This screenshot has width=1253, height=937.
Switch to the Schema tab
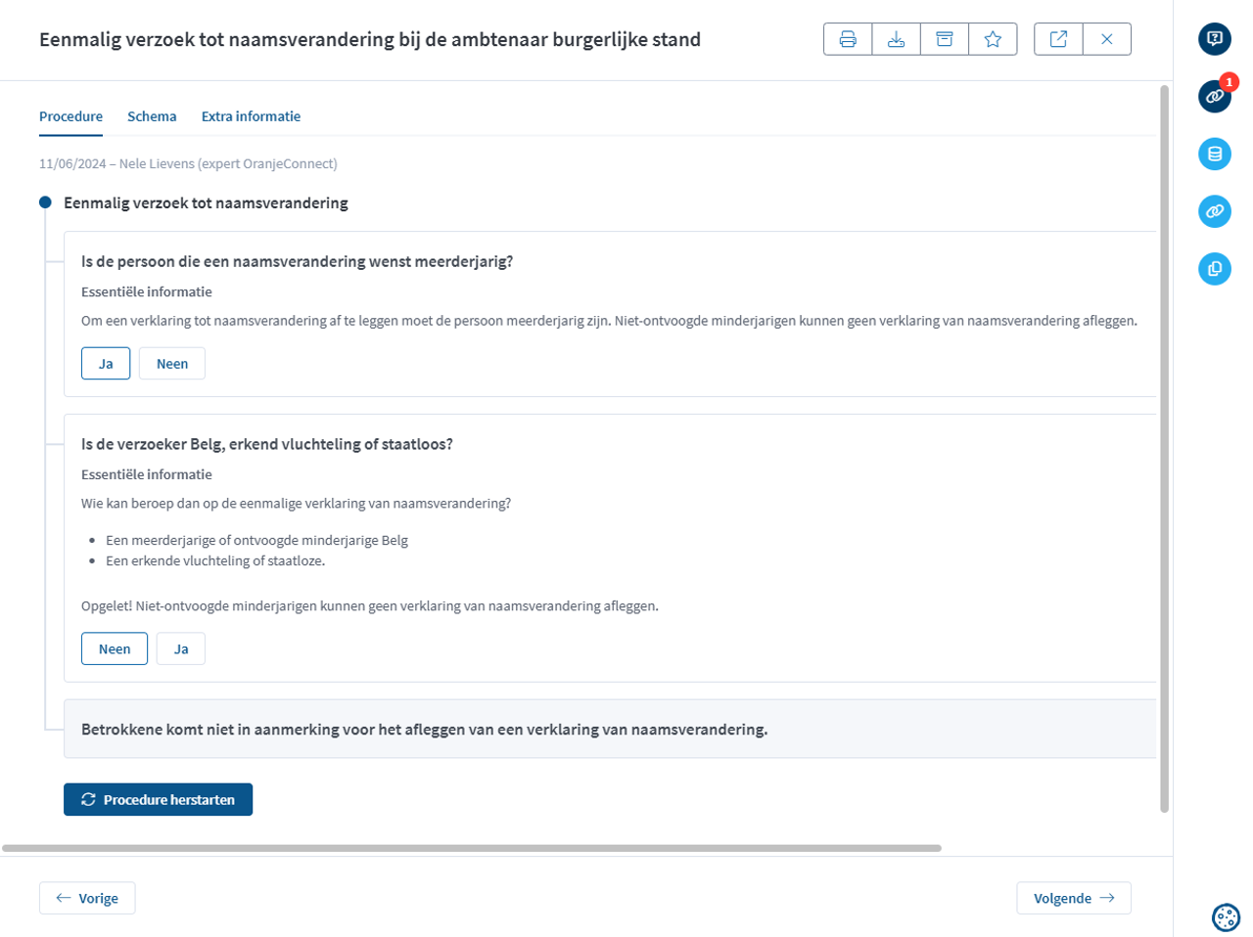(x=152, y=116)
